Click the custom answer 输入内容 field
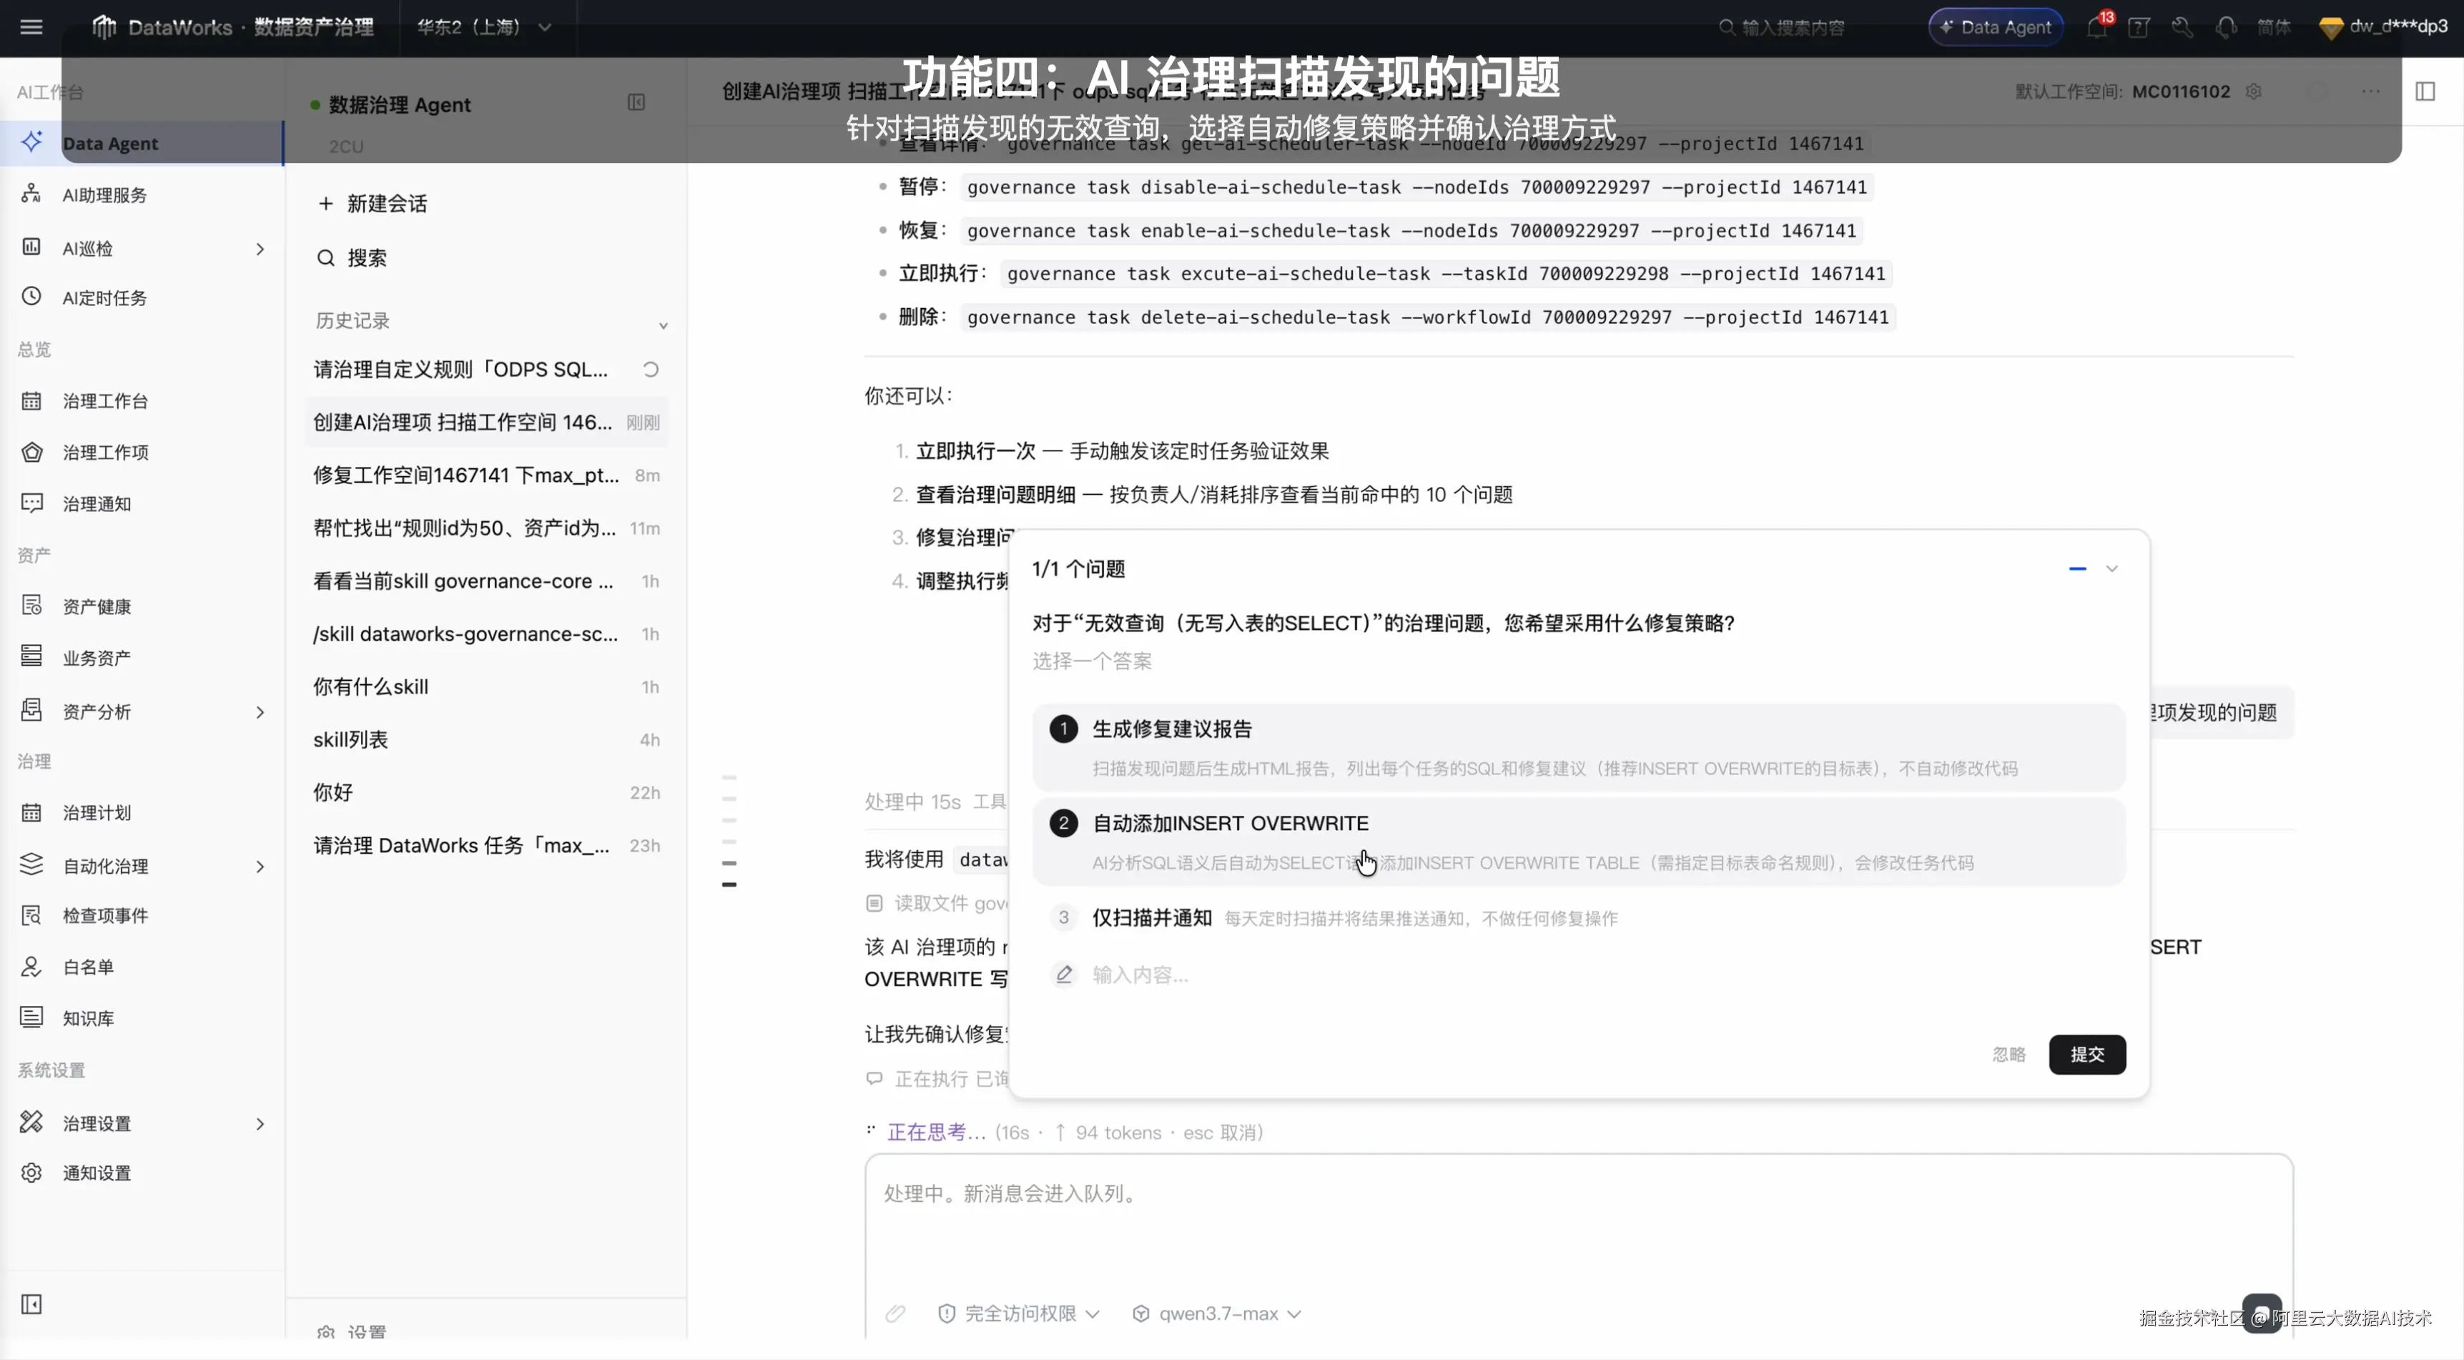Viewport: 2464px width, 1360px height. coord(1578,975)
